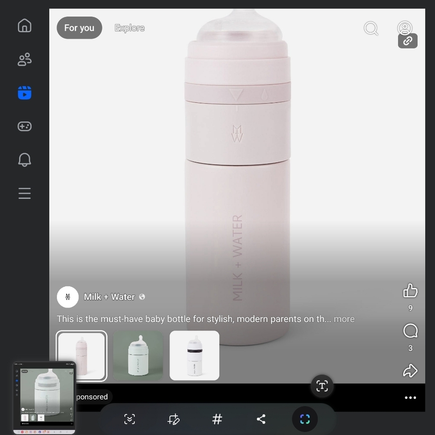
Task: Open the drawing edit tool
Action: [174, 419]
